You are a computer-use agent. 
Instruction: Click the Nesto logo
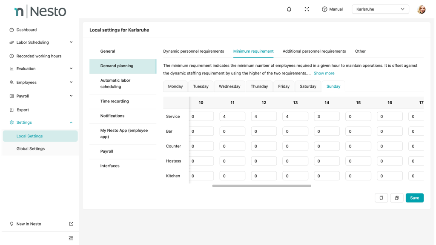pyautogui.click(x=40, y=11)
